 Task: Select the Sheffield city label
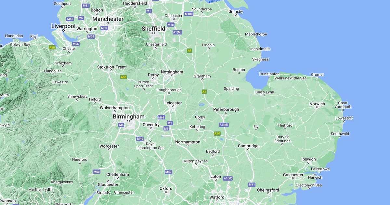pyautogui.click(x=153, y=29)
